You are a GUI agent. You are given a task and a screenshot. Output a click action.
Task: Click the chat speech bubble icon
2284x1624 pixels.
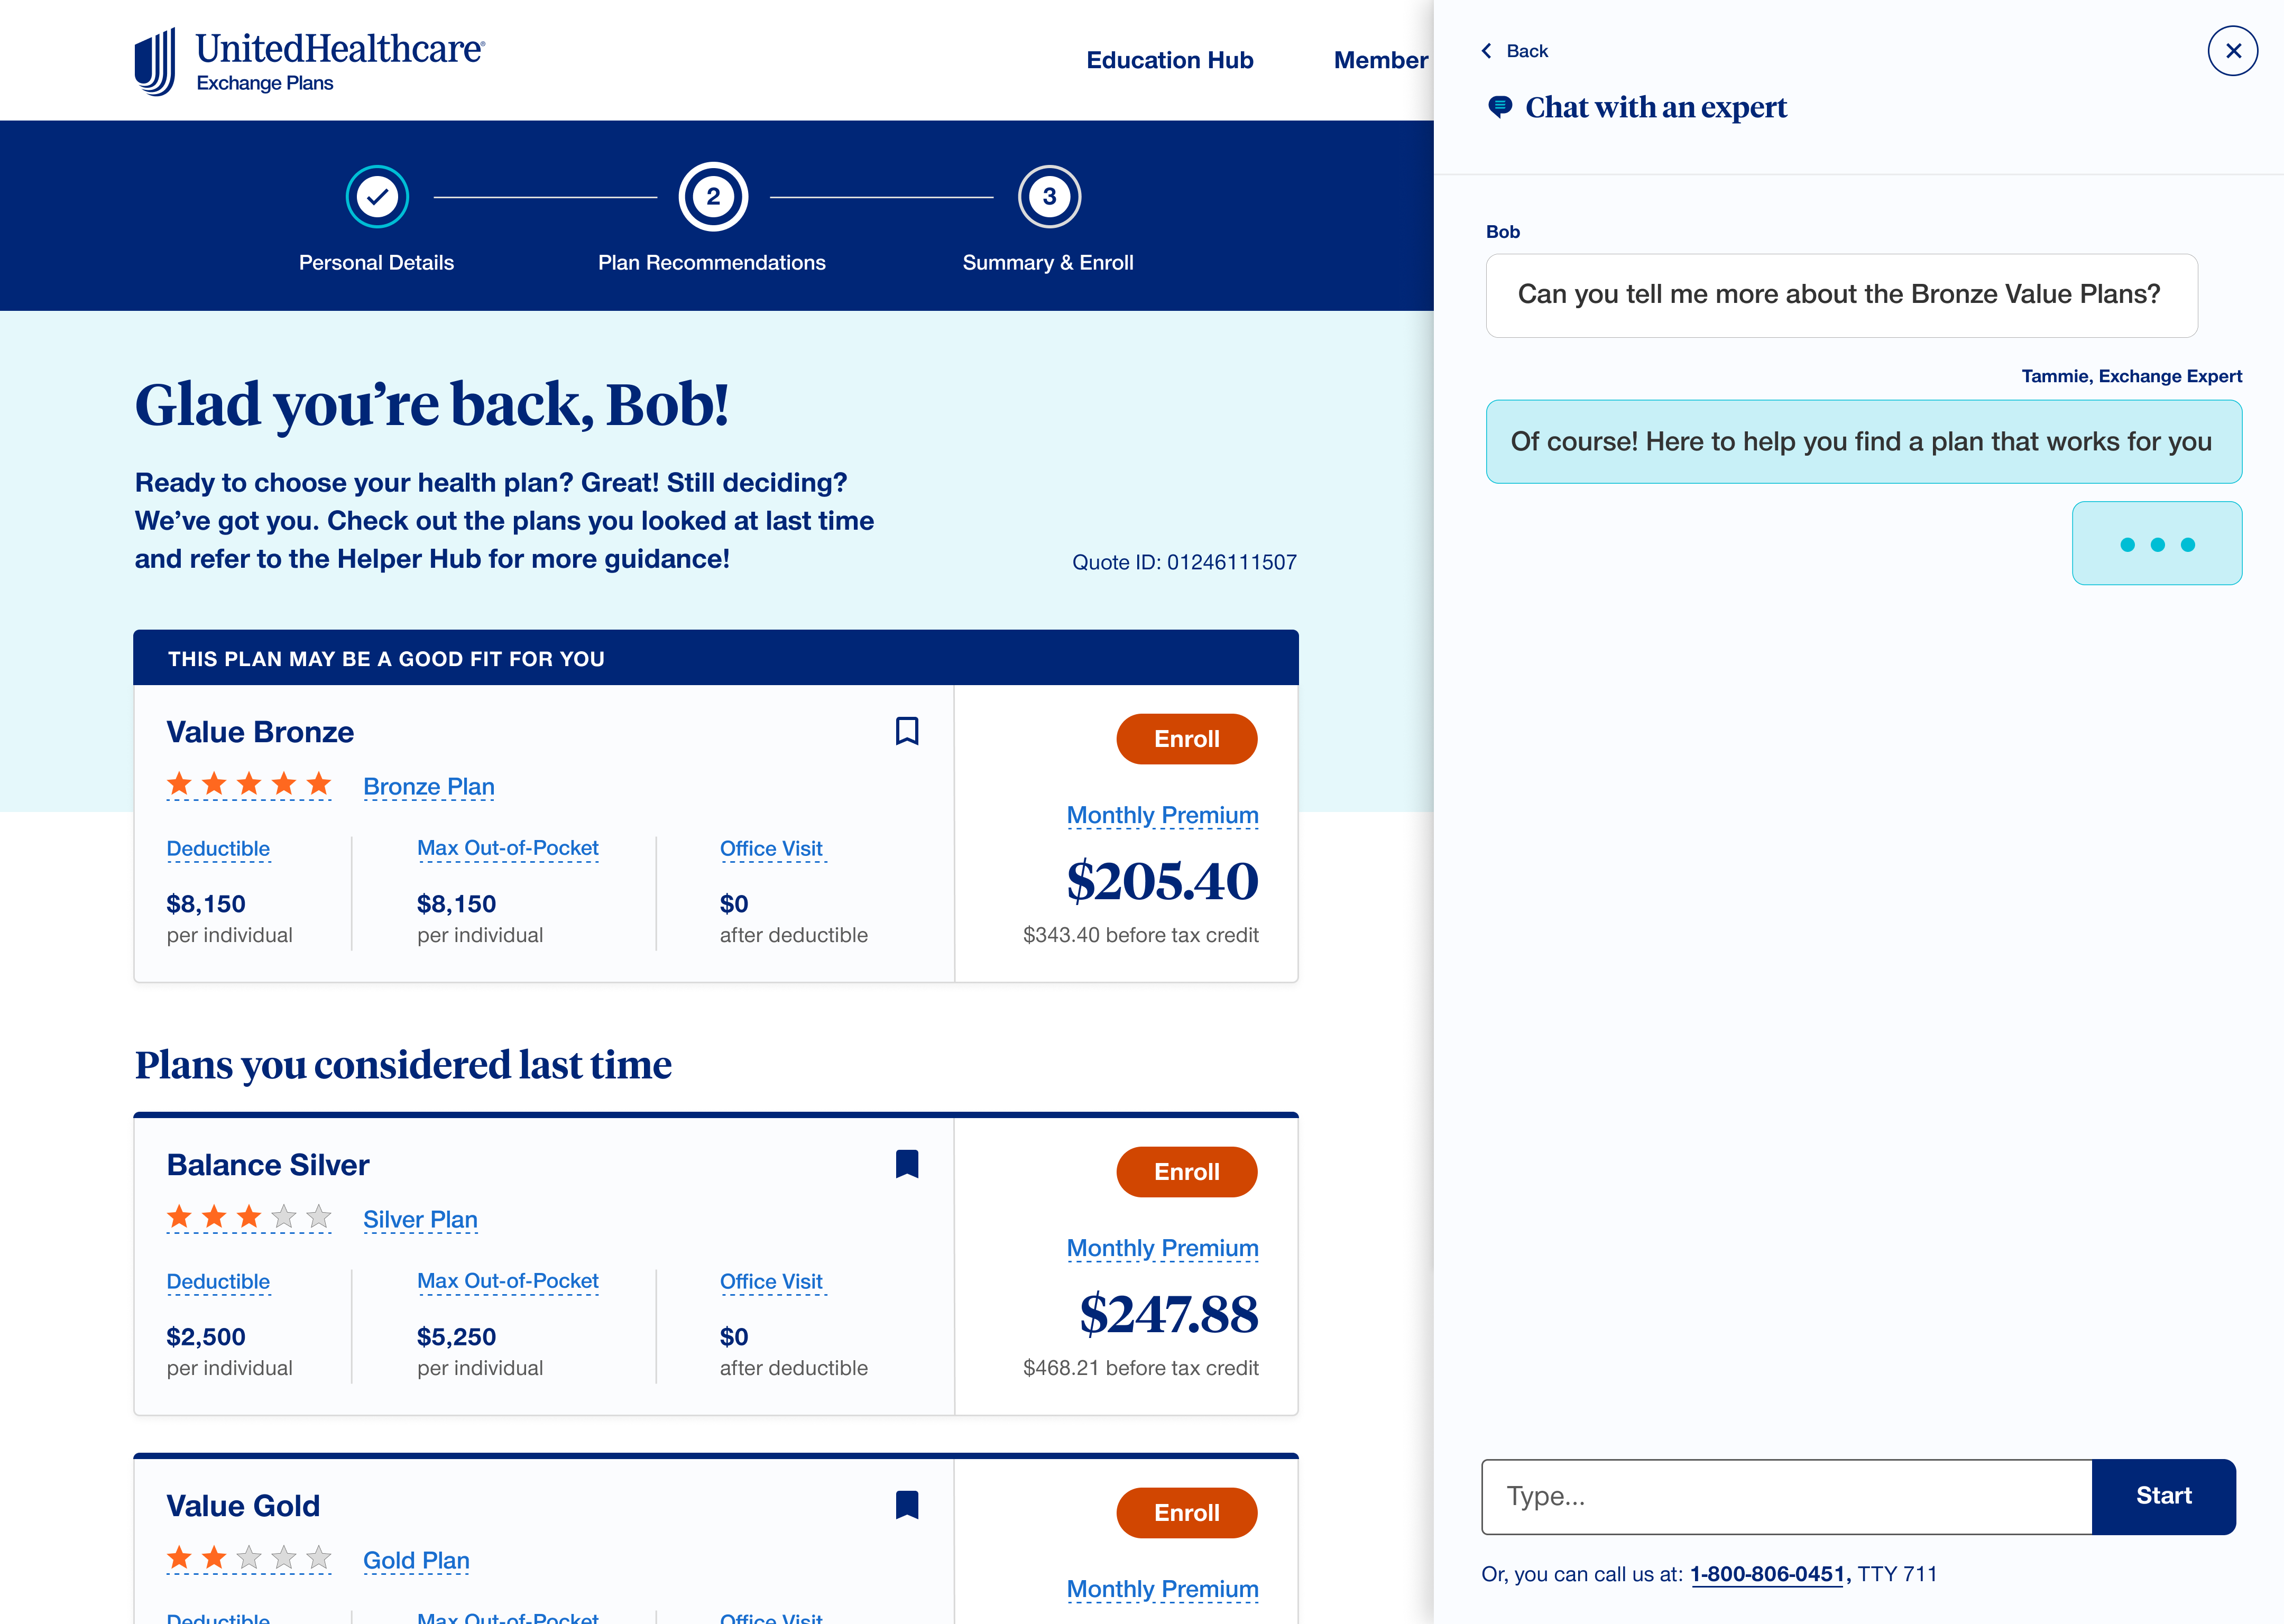[1499, 107]
